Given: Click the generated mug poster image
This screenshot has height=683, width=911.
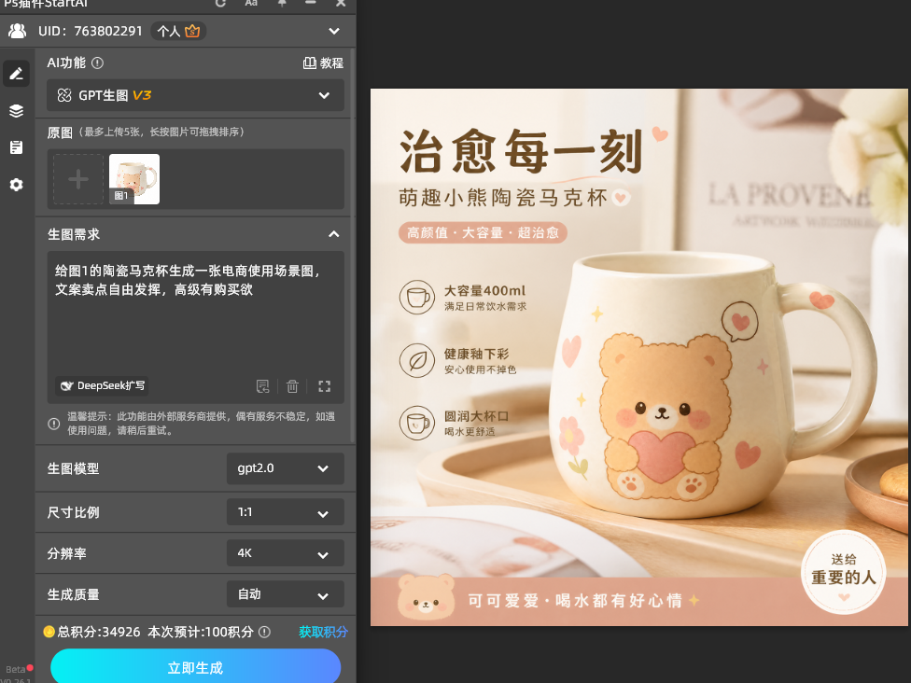Looking at the screenshot, I should tap(639, 357).
